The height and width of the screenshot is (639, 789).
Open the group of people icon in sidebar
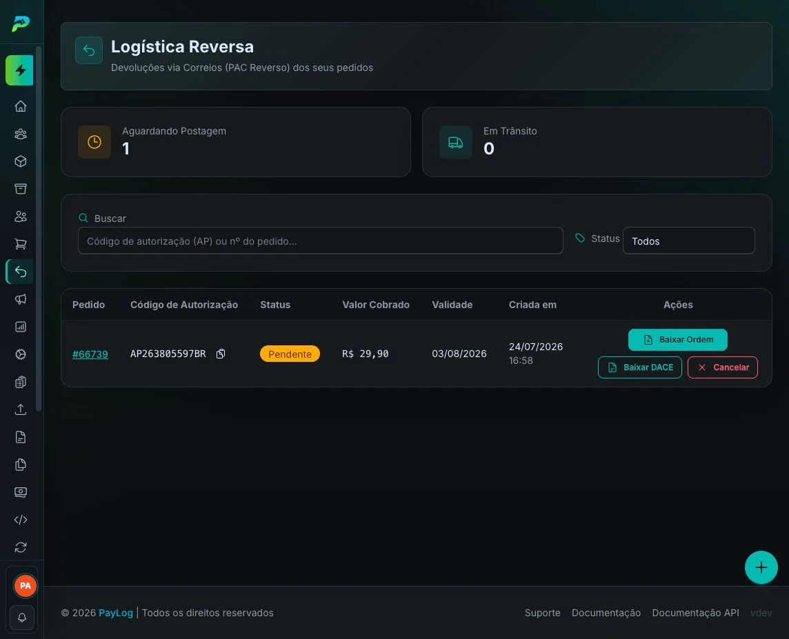21,134
